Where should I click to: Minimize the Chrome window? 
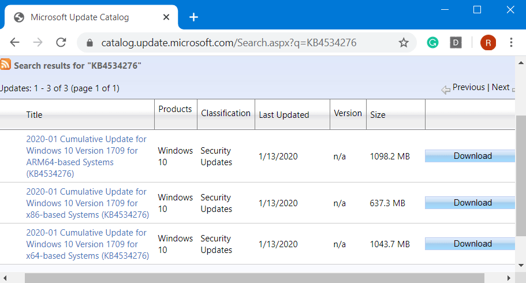click(445, 10)
